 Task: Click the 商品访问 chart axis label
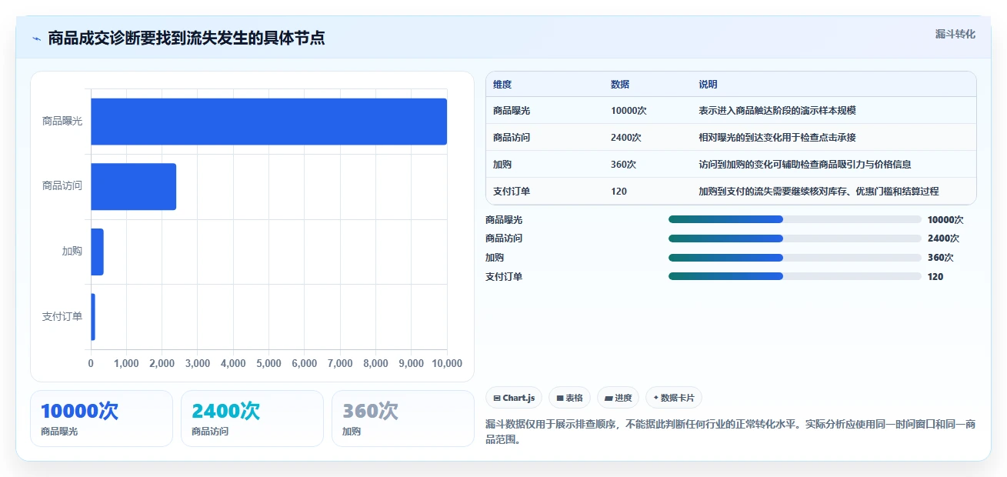pos(62,186)
